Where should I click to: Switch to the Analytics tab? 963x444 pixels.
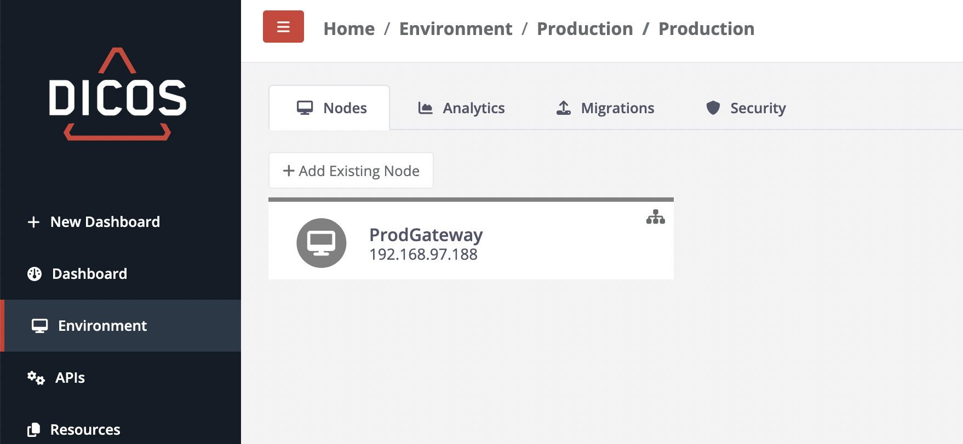click(x=461, y=108)
